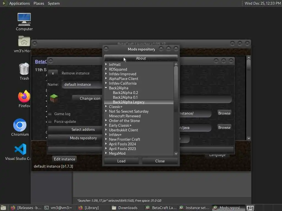Click the Select addons button
282x211 pixels.
pos(75,129)
